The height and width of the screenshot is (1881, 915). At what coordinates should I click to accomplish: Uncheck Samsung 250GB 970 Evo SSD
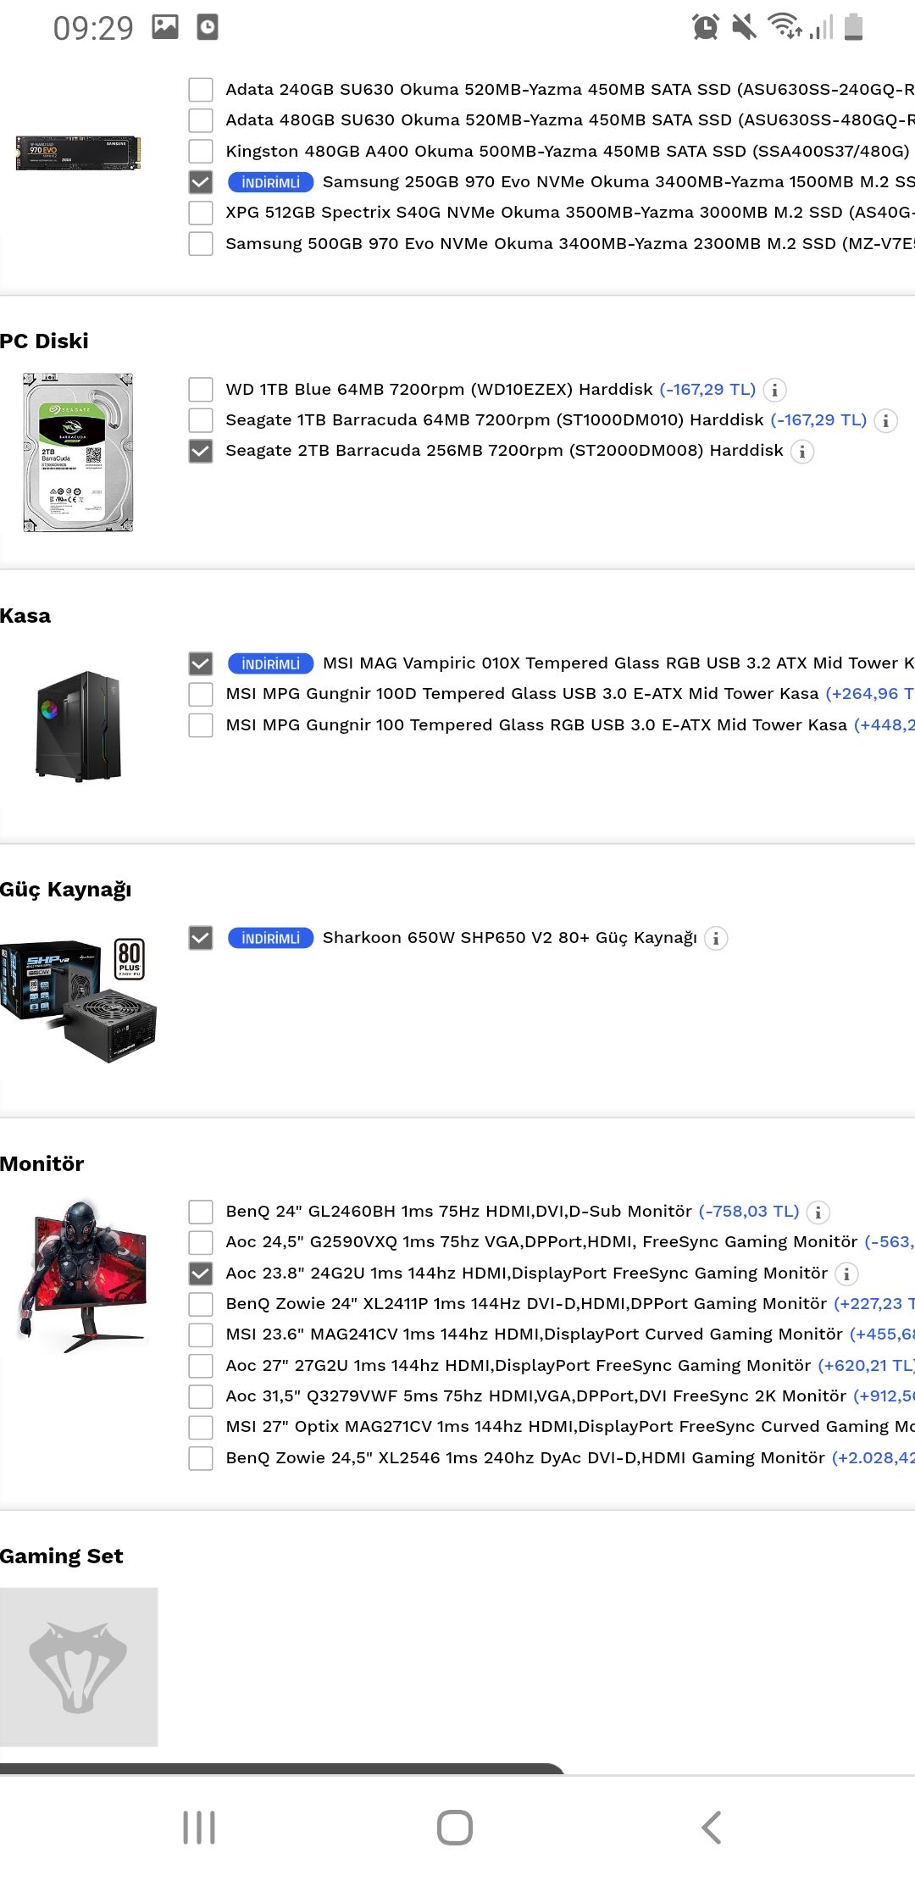[201, 182]
